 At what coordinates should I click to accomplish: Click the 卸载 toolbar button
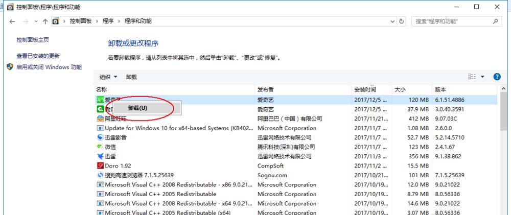pos(131,77)
